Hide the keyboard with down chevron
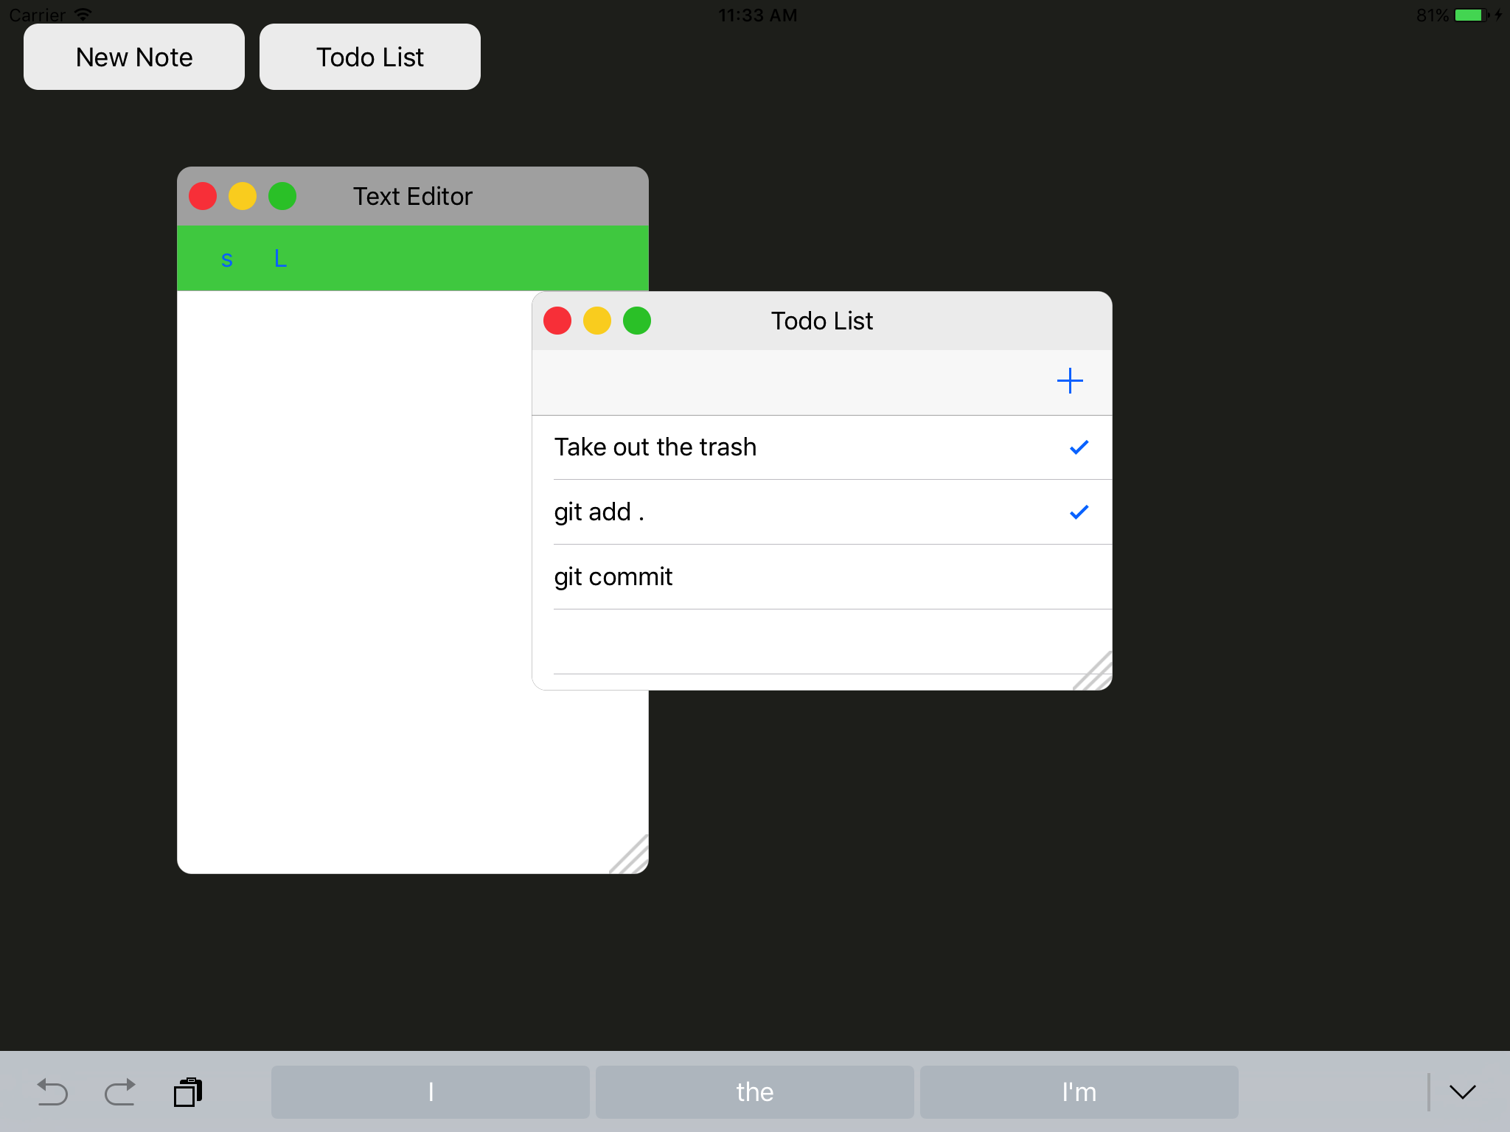The image size is (1510, 1132). pyautogui.click(x=1462, y=1091)
